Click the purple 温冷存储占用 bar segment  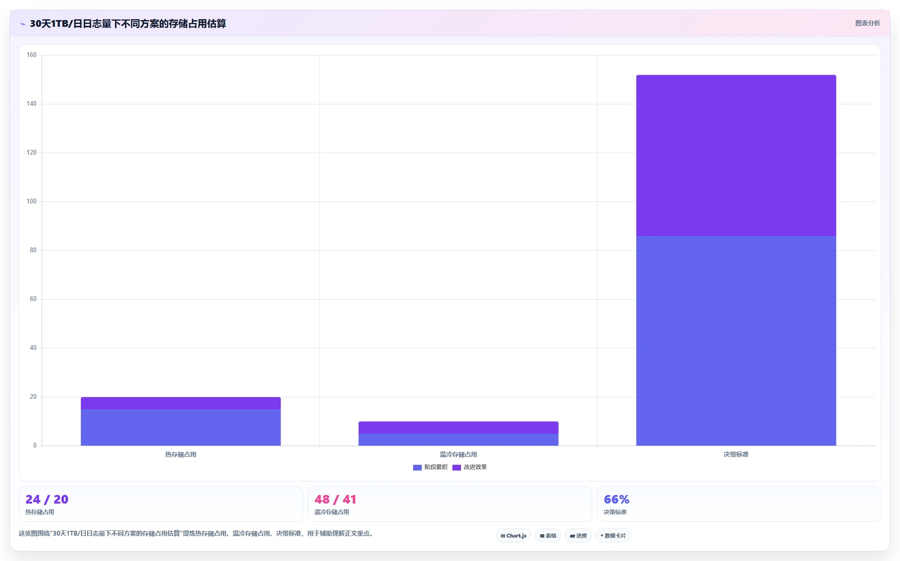(458, 427)
